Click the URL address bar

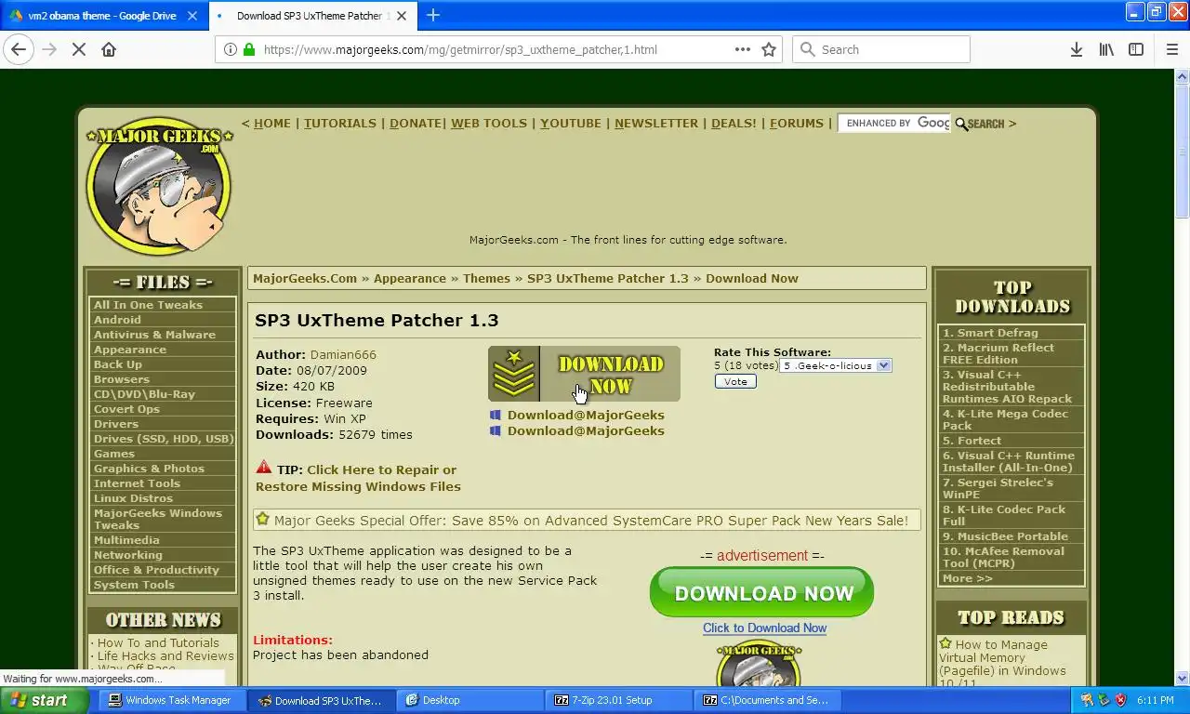[496, 49]
